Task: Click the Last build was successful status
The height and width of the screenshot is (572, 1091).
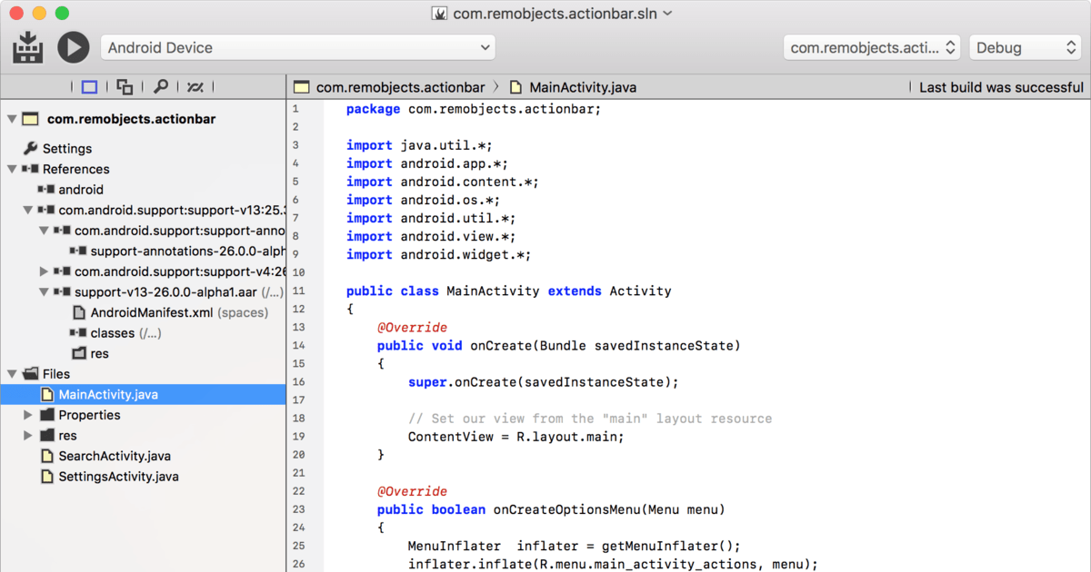Action: (x=1000, y=87)
